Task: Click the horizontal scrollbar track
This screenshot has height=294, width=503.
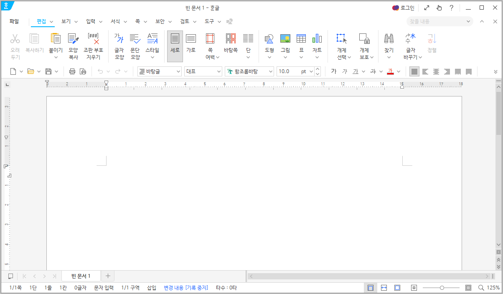Action: (370, 276)
